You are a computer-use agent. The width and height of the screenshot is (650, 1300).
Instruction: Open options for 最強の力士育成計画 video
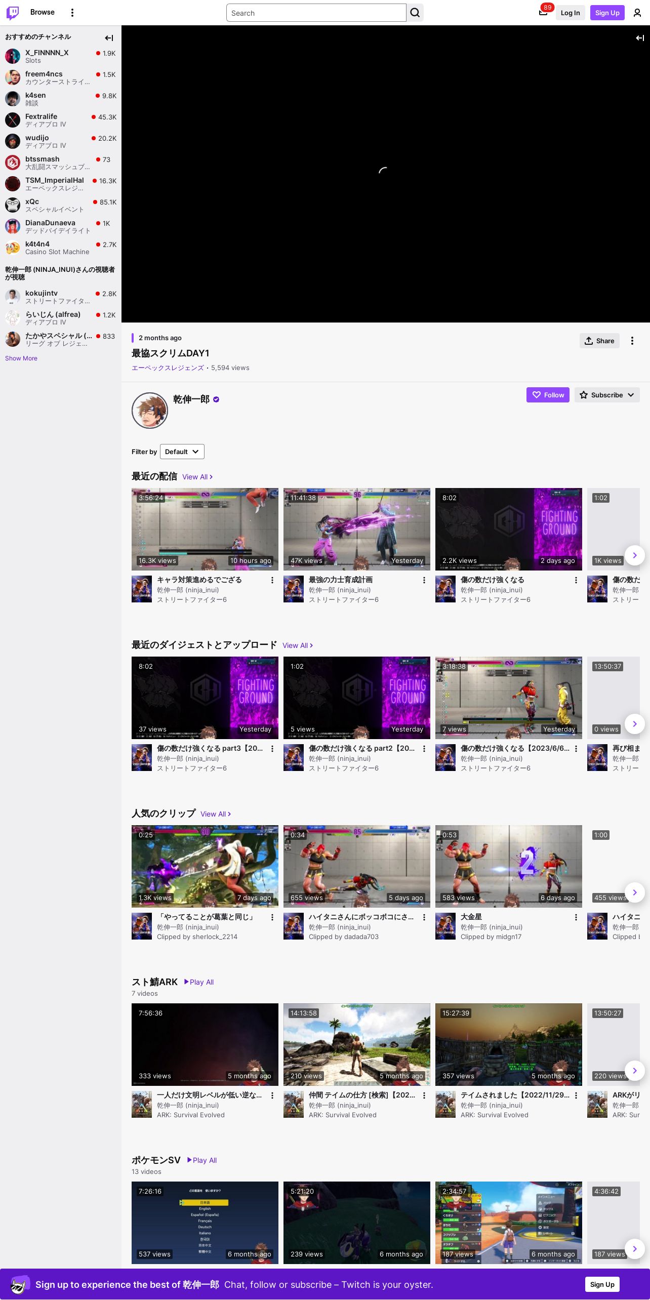[424, 580]
